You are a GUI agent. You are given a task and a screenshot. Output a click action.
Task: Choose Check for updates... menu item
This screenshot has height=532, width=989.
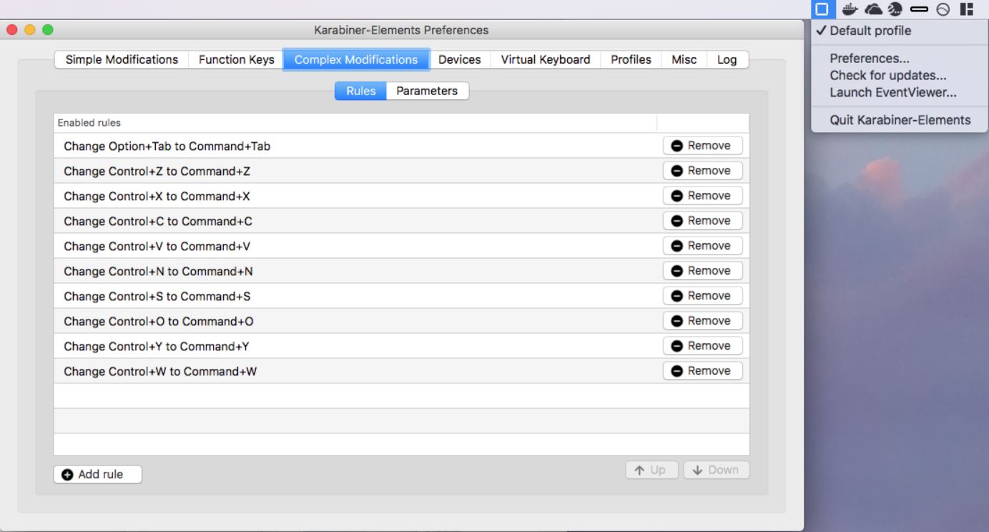click(x=900, y=75)
